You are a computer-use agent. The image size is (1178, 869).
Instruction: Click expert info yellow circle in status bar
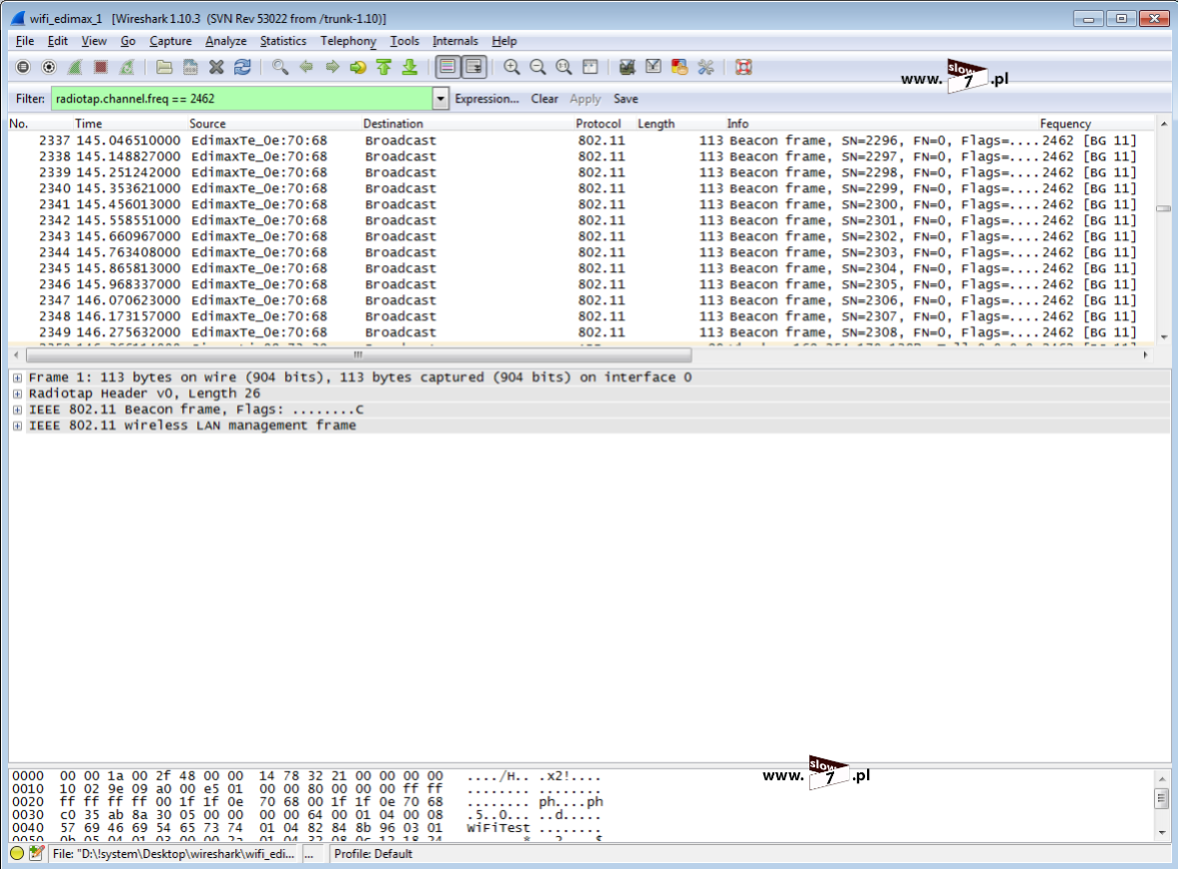(17, 853)
